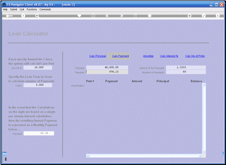Click the magnifier search icon
Screen dimensions: 226x165
pyautogui.click(x=37, y=16)
